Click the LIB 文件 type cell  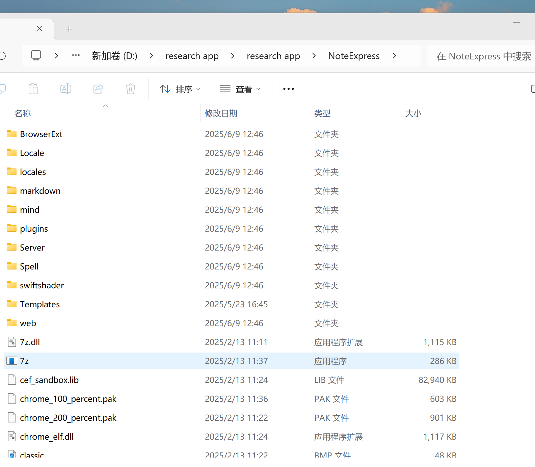[329, 380]
